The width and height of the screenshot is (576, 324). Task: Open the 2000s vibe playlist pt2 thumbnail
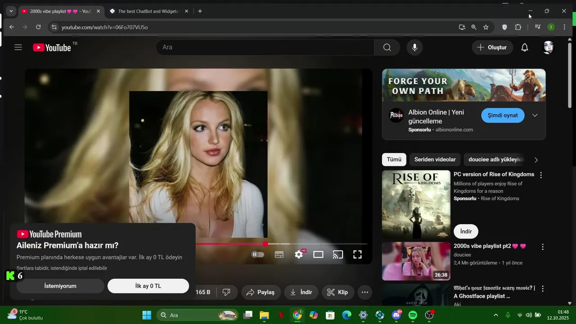(416, 261)
